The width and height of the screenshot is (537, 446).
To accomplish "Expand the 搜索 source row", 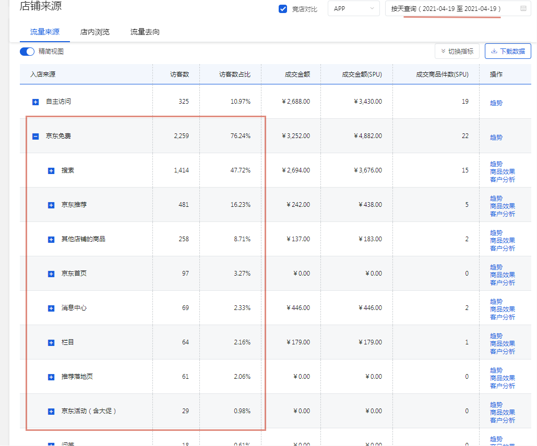I will 51,171.
